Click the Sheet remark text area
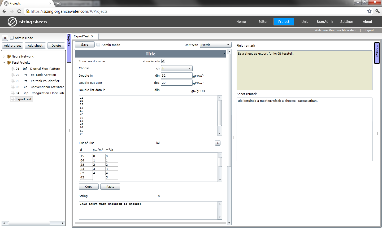This screenshot has height=228, width=382. pyautogui.click(x=304, y=129)
